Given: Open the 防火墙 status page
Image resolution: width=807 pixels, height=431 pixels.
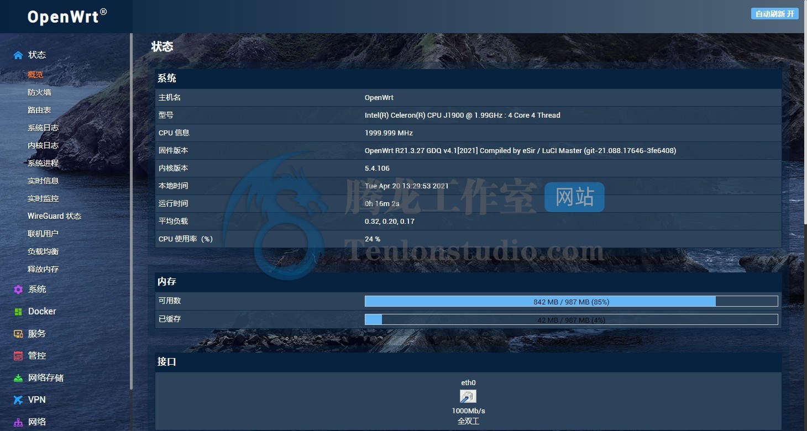Looking at the screenshot, I should pyautogui.click(x=39, y=92).
